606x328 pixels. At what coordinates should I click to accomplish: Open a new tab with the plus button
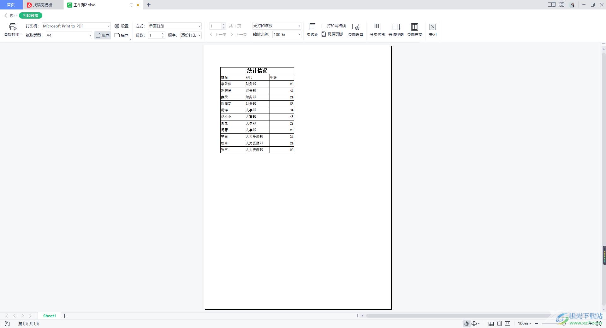[149, 5]
